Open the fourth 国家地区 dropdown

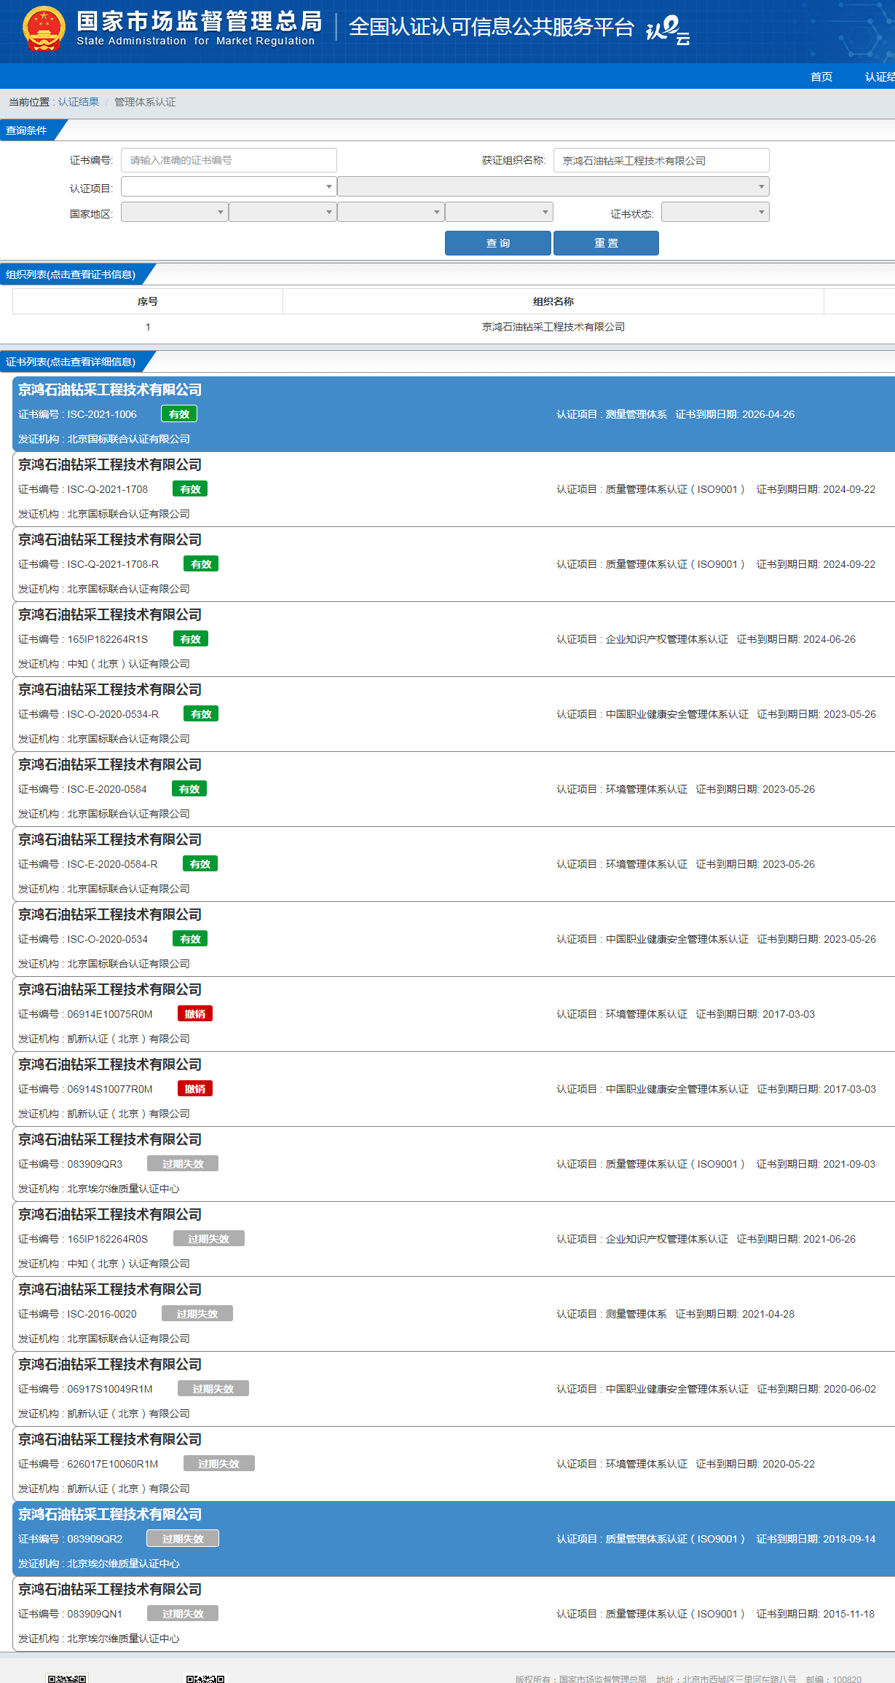(499, 212)
